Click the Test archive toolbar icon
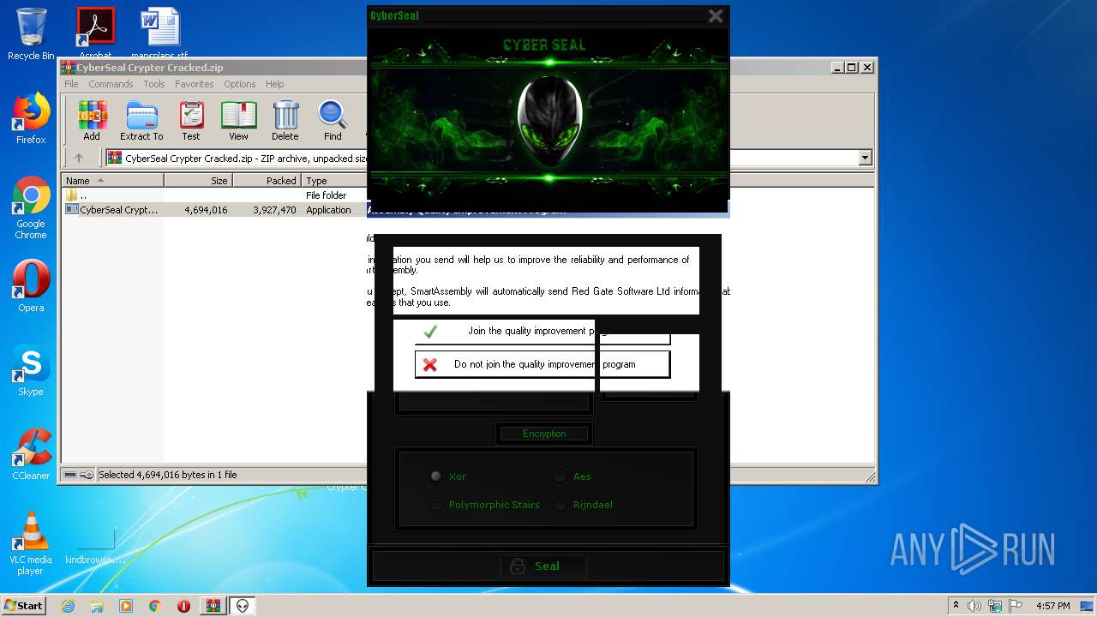The height and width of the screenshot is (617, 1097). click(x=191, y=121)
